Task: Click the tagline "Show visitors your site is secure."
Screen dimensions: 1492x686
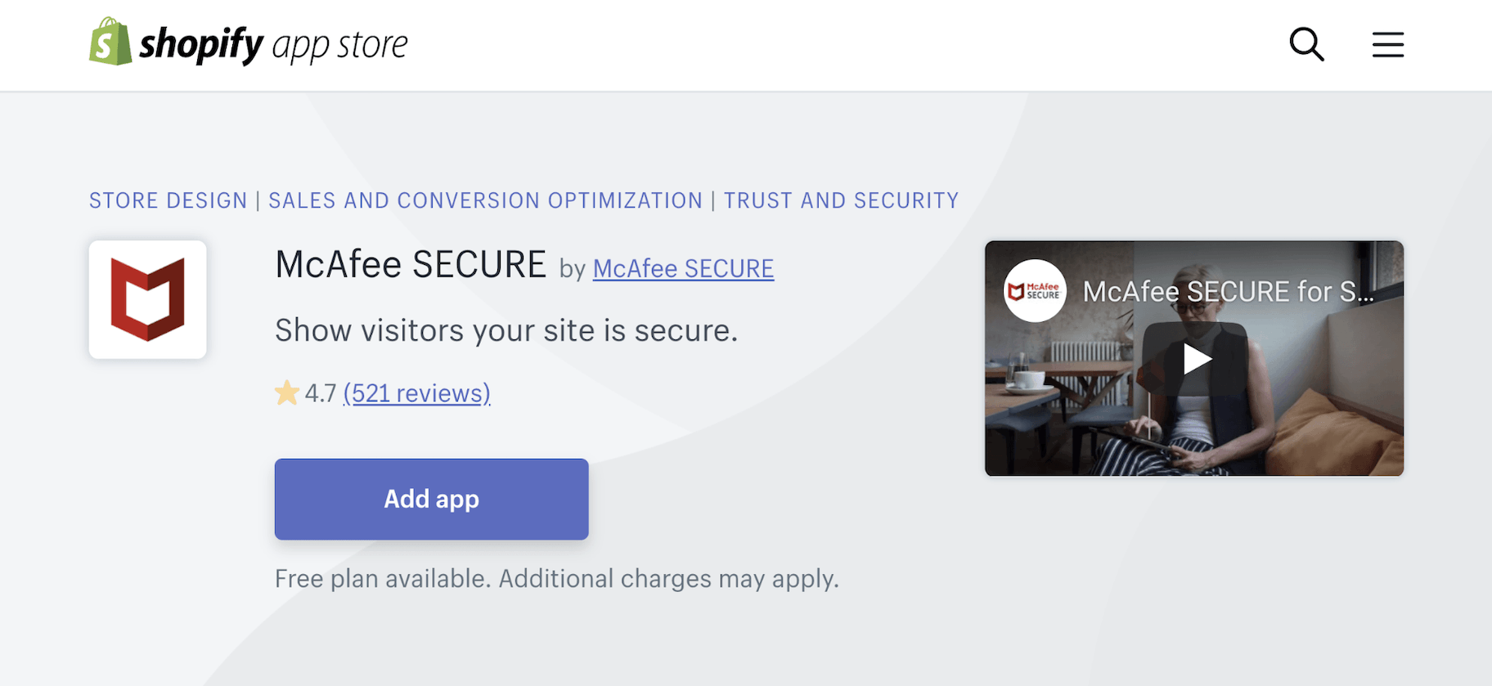Action: tap(506, 330)
